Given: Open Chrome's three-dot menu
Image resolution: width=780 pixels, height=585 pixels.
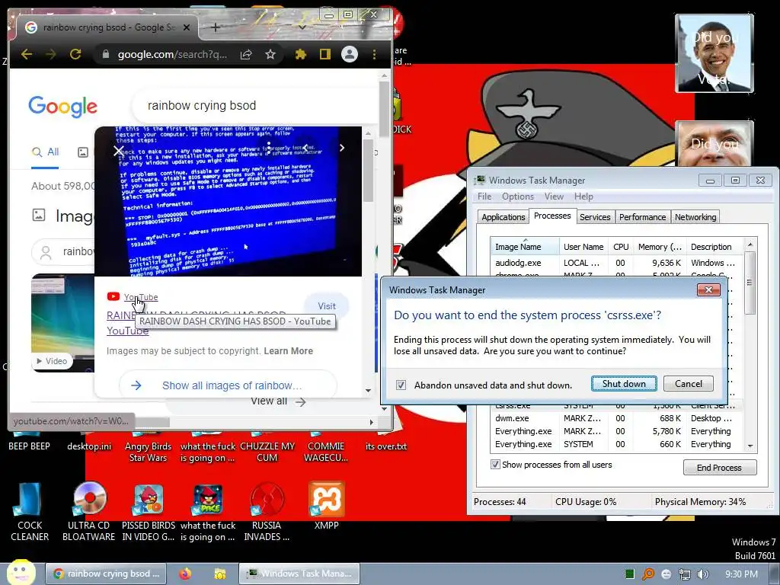Looking at the screenshot, I should click(374, 54).
